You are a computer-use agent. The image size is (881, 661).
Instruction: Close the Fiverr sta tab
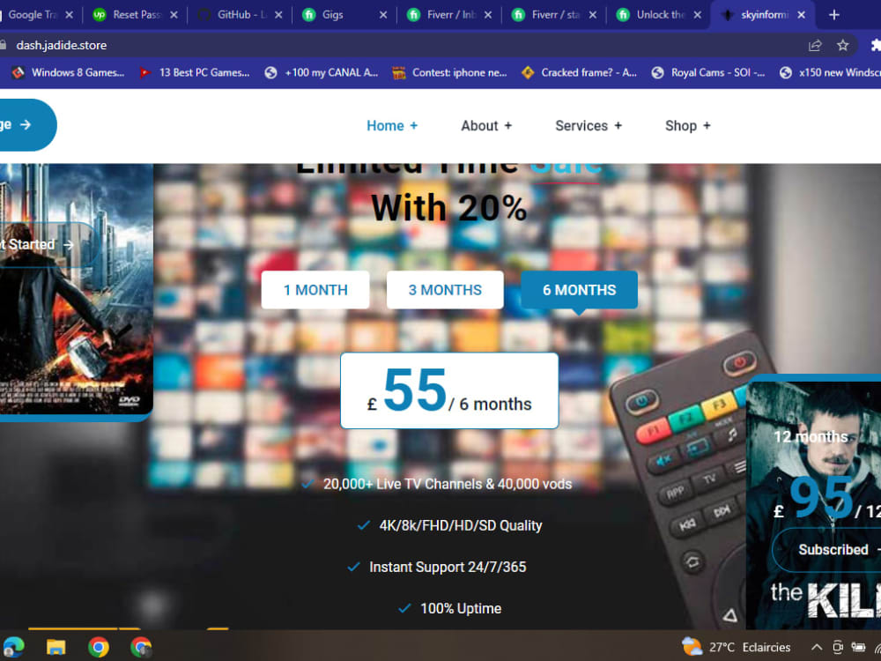(593, 15)
